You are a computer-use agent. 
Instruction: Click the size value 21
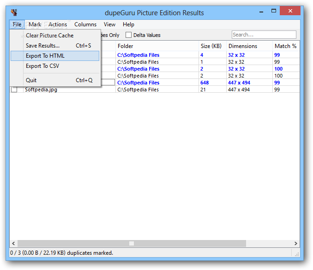pos(203,90)
